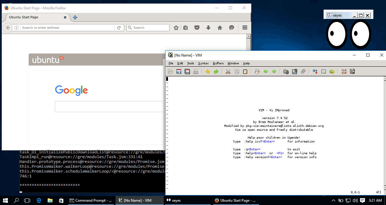This screenshot has height=205, width=386.
Task: Go to Firefox Home page icon
Action: tap(220, 28)
